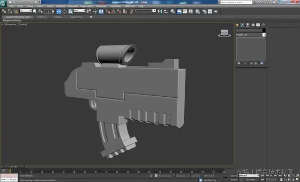
Task: Click the Align tool icon
Action: point(165,11)
